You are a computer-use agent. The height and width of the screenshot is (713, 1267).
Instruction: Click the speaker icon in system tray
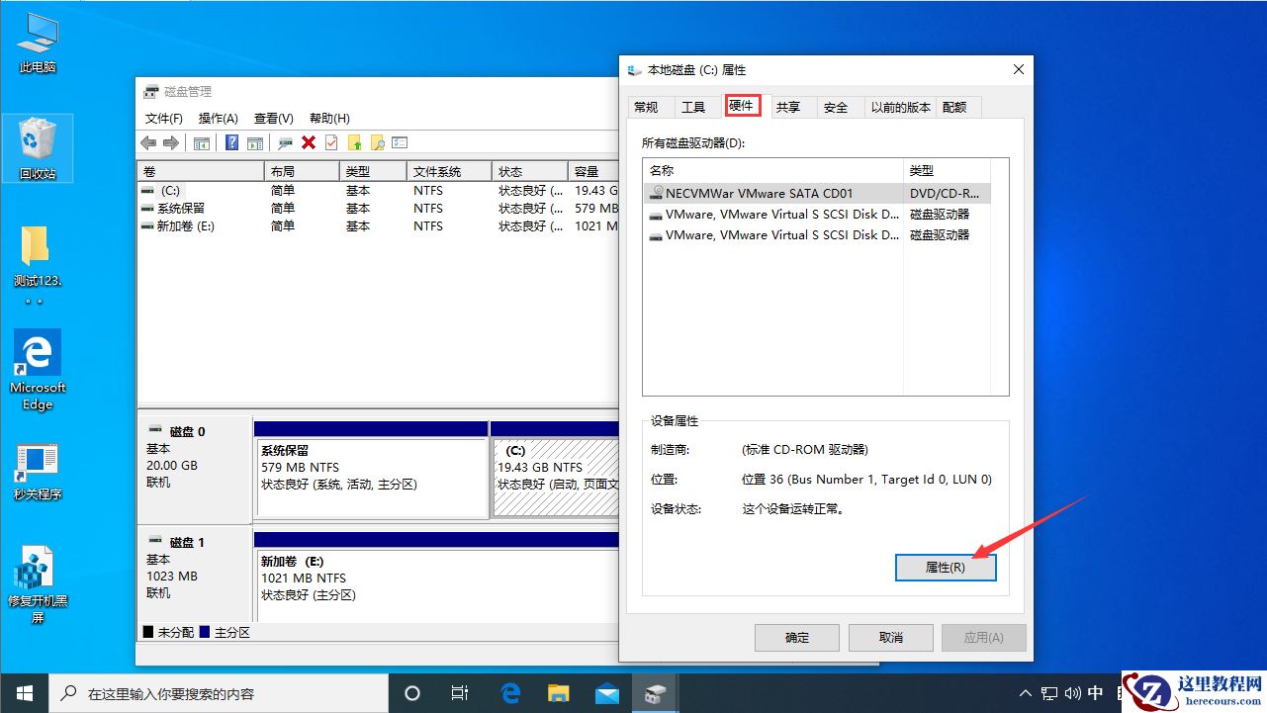[x=1072, y=693]
